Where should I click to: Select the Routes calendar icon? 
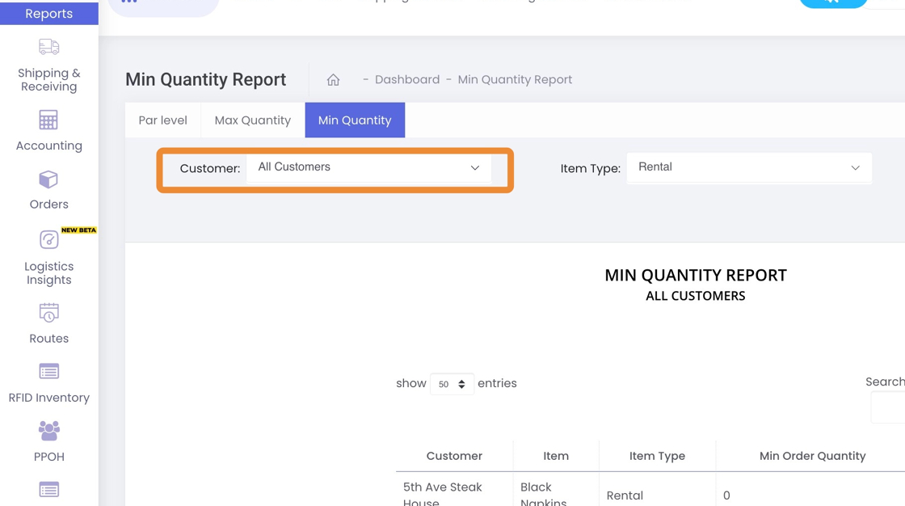(48, 313)
